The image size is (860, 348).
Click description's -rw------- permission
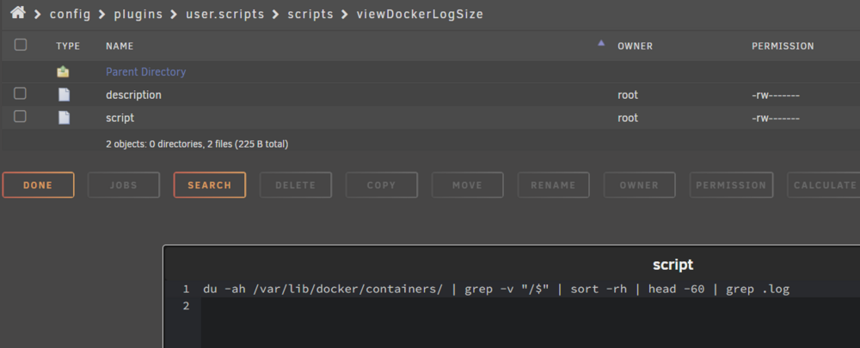point(776,95)
